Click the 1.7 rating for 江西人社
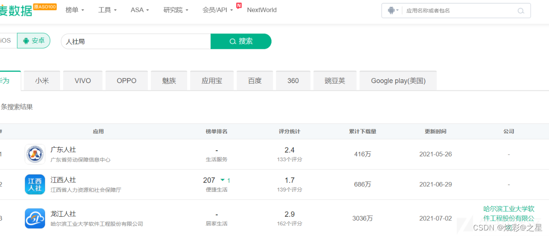This screenshot has height=236, width=549. coord(290,180)
